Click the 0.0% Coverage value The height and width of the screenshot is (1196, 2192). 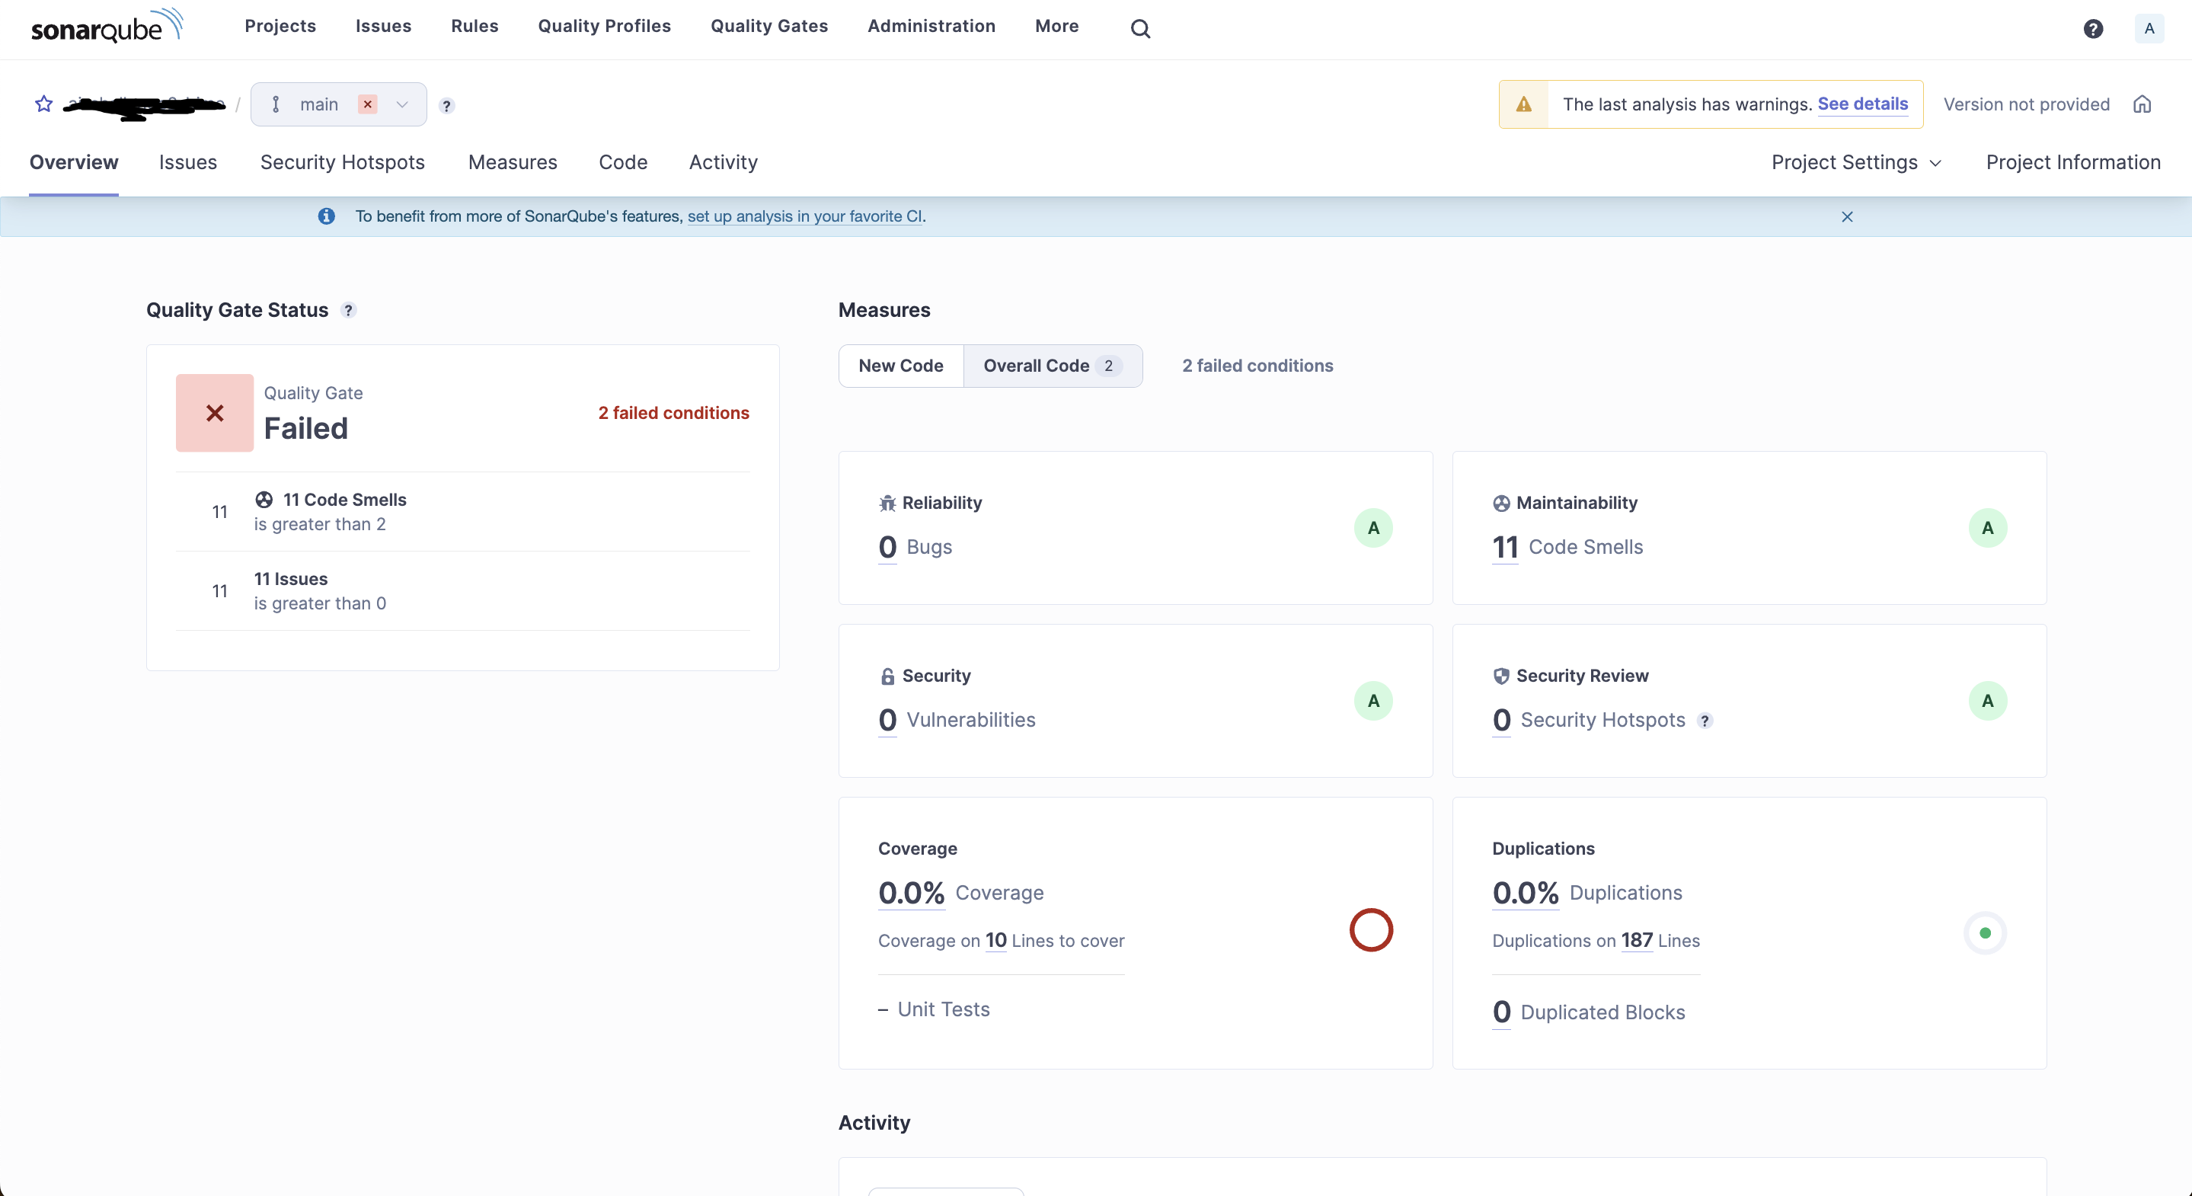point(912,893)
